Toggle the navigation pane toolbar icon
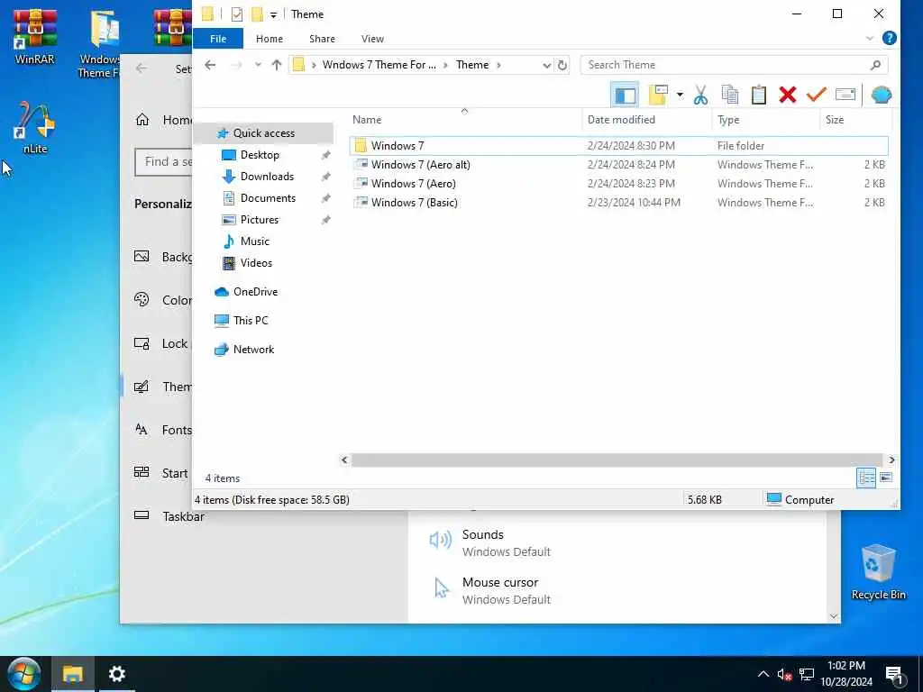Screen dimensions: 923x692 (625, 95)
